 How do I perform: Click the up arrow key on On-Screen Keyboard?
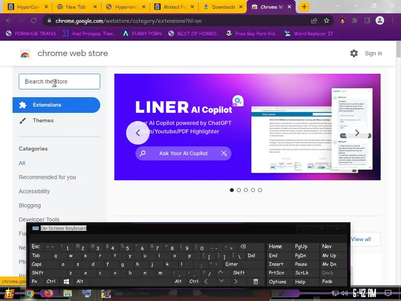[x=221, y=273]
